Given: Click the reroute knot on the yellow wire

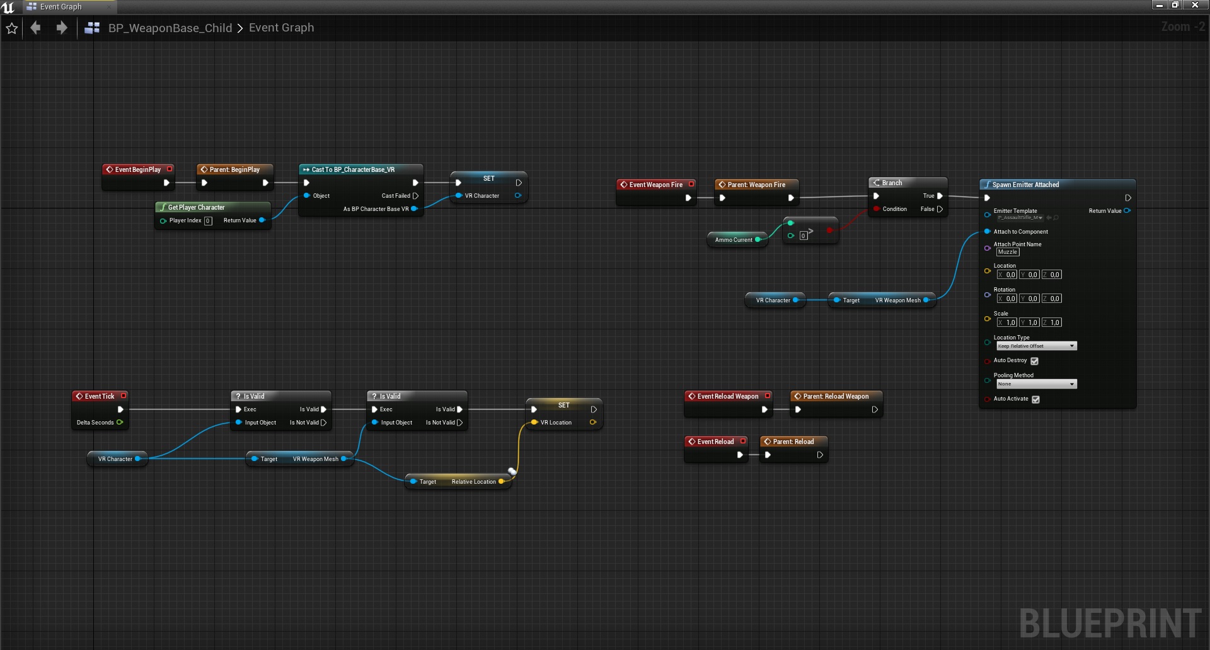Looking at the screenshot, I should [x=512, y=471].
